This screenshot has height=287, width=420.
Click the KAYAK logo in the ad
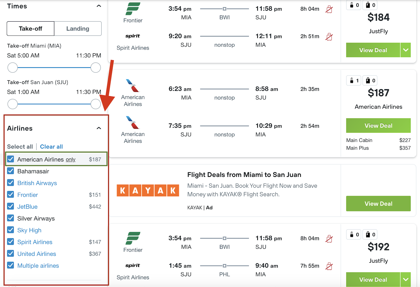coord(148,190)
